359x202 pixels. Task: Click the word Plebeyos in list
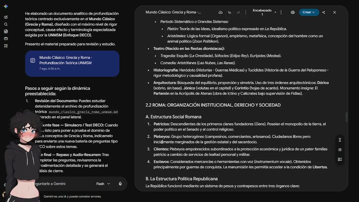click(x=162, y=137)
